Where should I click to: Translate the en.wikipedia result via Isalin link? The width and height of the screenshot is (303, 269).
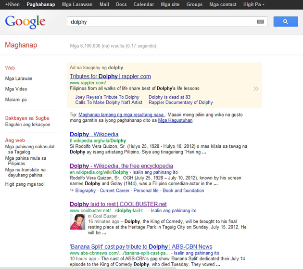click(155, 172)
